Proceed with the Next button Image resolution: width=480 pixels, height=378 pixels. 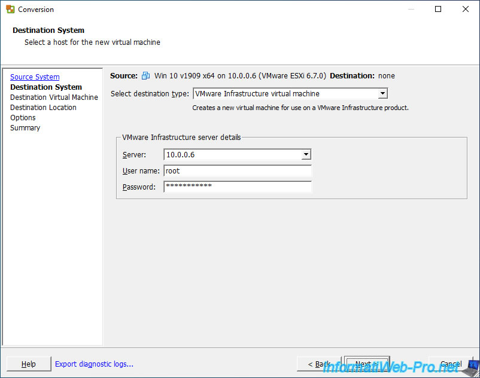click(x=367, y=364)
